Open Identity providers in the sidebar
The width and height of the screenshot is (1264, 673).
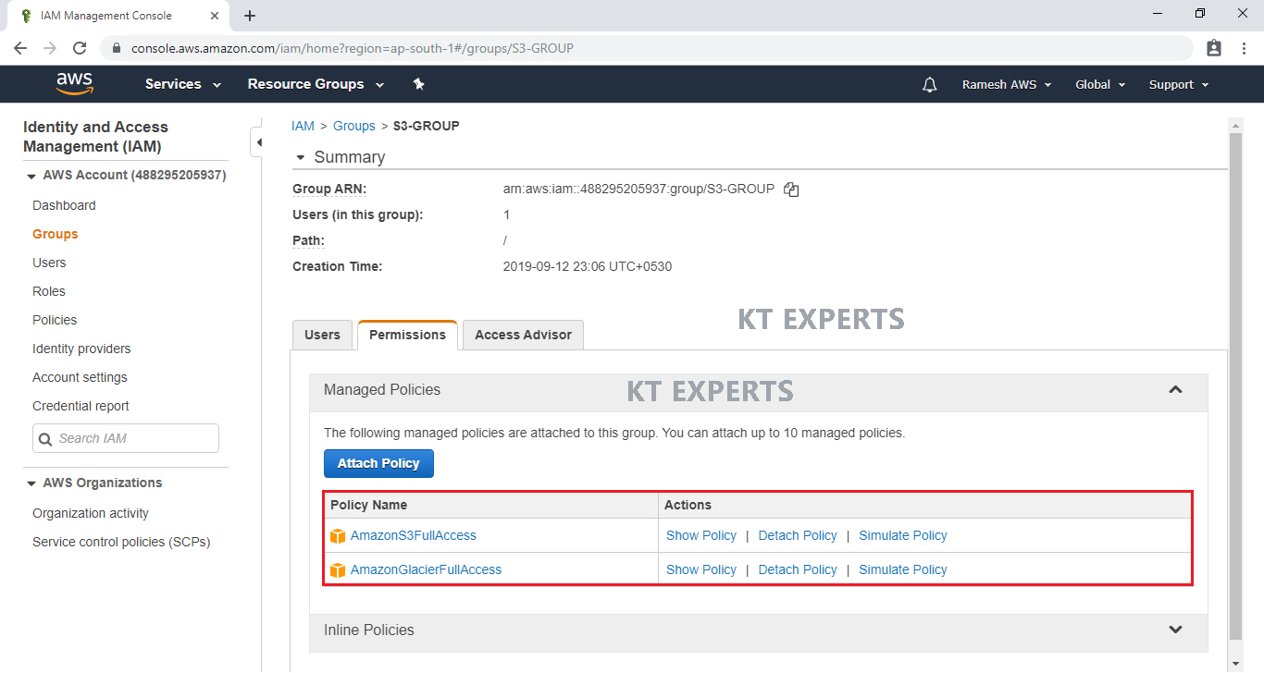pos(81,349)
